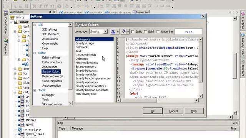Screen dimensions: 246x138
Task: Open Code templates settings page
Action: [52, 81]
